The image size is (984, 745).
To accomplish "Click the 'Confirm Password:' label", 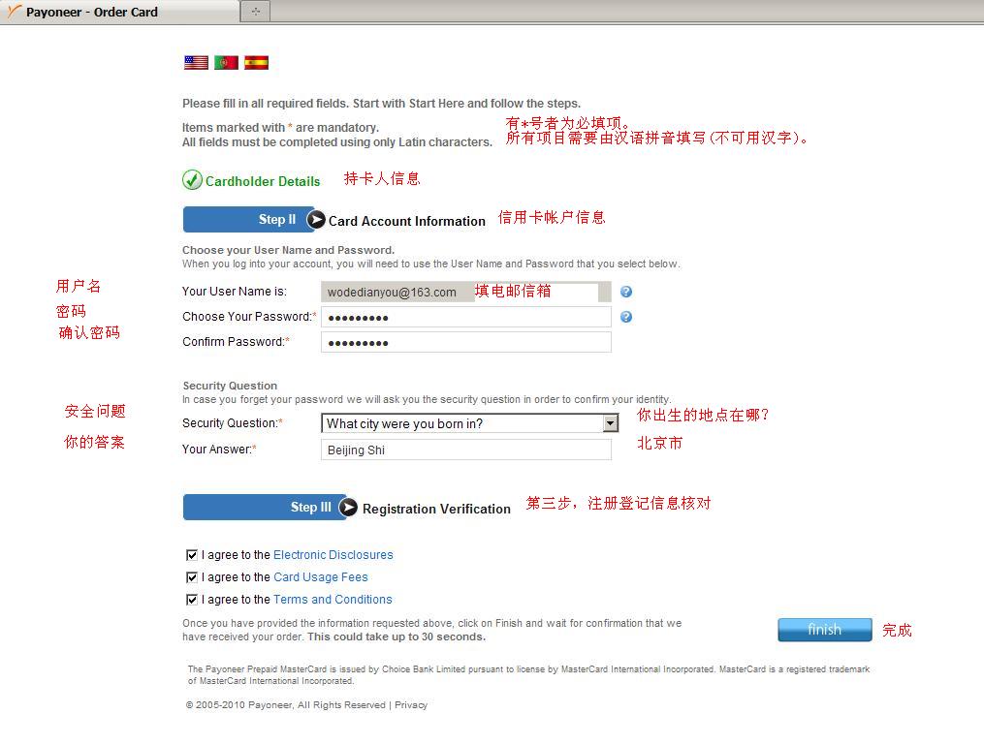I will tap(234, 342).
